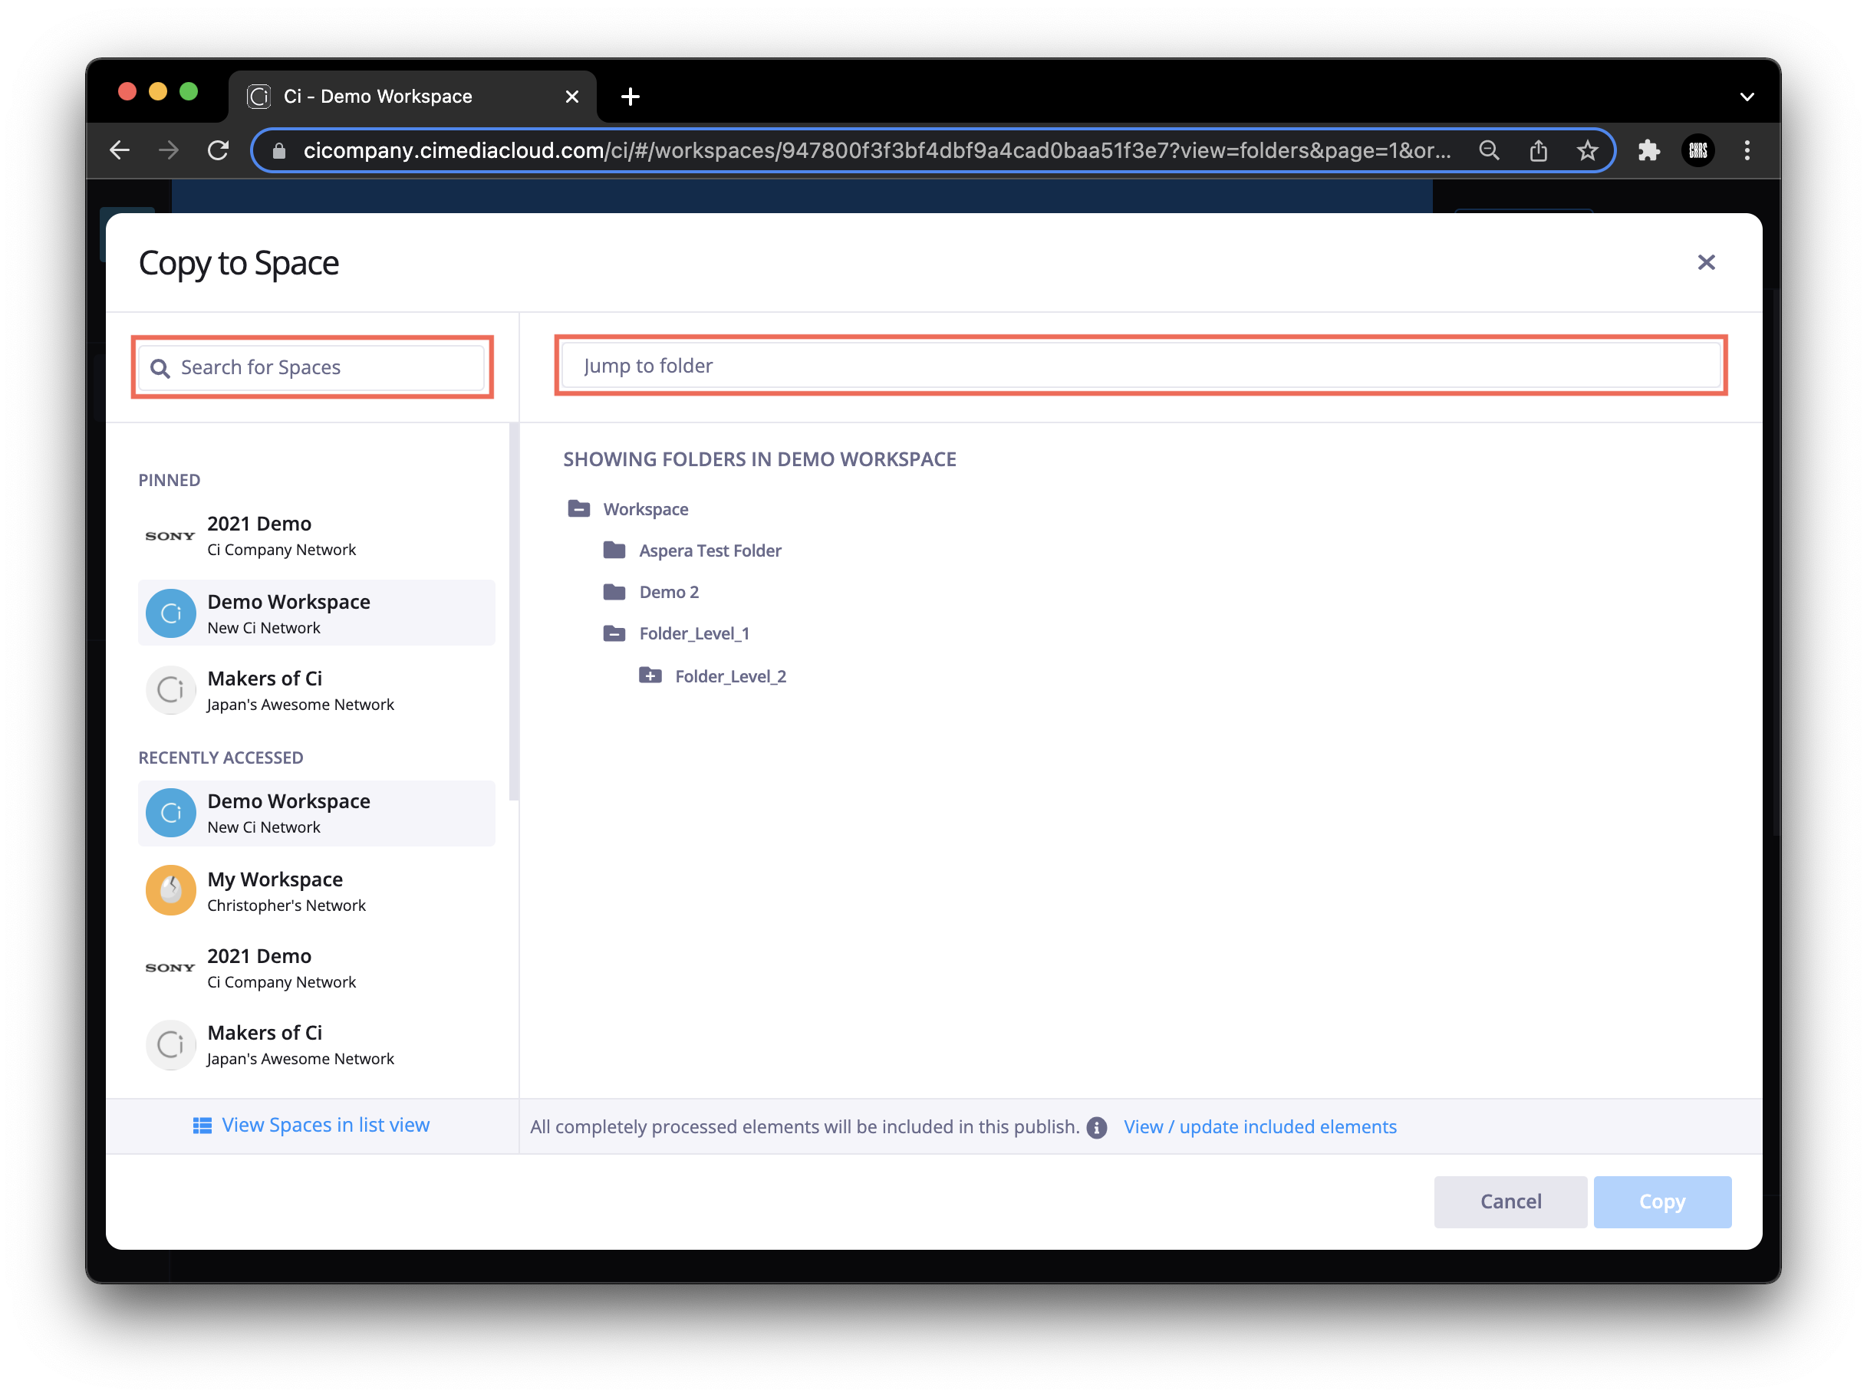Image resolution: width=1867 pixels, height=1397 pixels.
Task: Collapse the Workspace root folder
Action: tap(579, 508)
